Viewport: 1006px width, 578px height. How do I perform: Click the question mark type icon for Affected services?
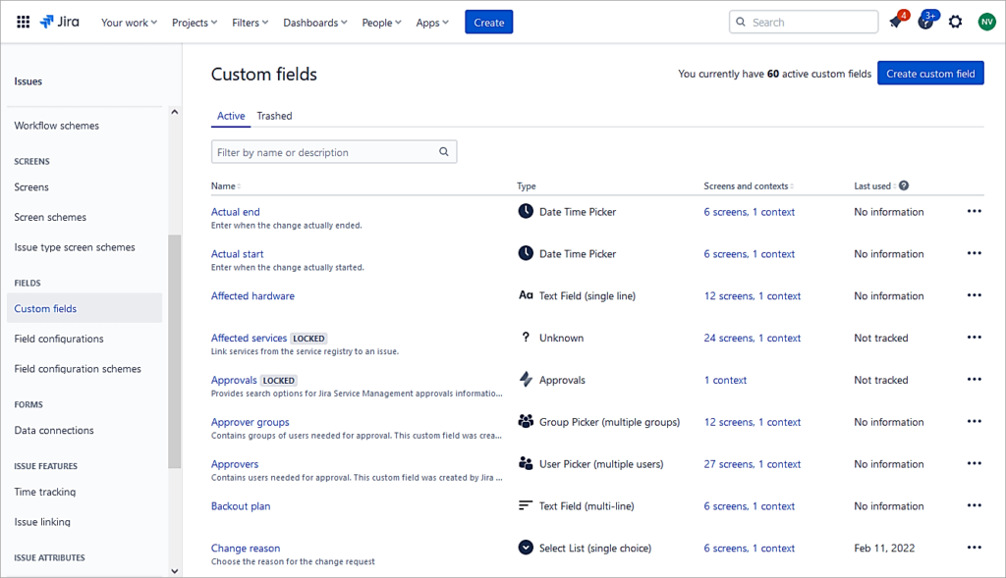525,337
